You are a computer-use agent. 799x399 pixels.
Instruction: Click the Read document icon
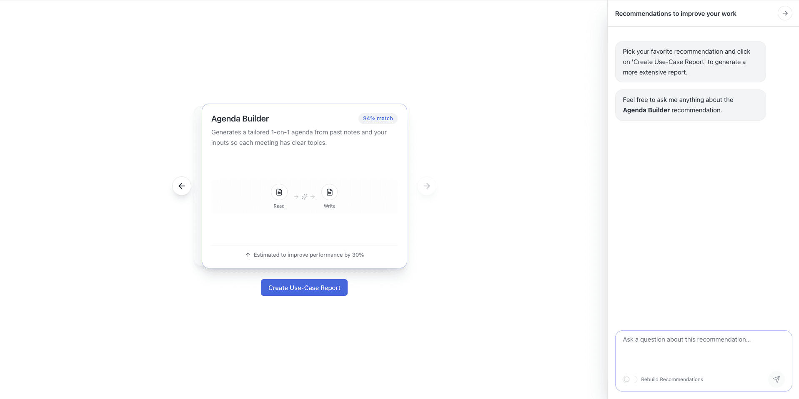pyautogui.click(x=279, y=192)
